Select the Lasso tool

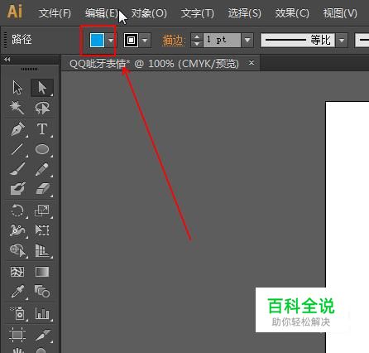click(42, 108)
